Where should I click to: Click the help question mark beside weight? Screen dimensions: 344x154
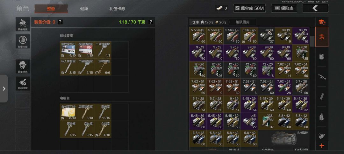tap(150, 22)
